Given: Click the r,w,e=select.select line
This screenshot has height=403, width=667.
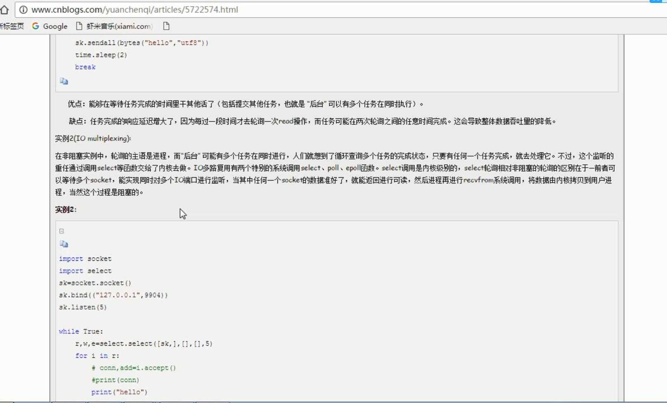Looking at the screenshot, I should click(144, 344).
